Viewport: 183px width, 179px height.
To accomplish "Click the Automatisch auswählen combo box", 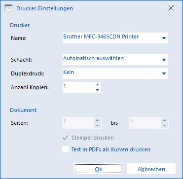I will pos(115,60).
